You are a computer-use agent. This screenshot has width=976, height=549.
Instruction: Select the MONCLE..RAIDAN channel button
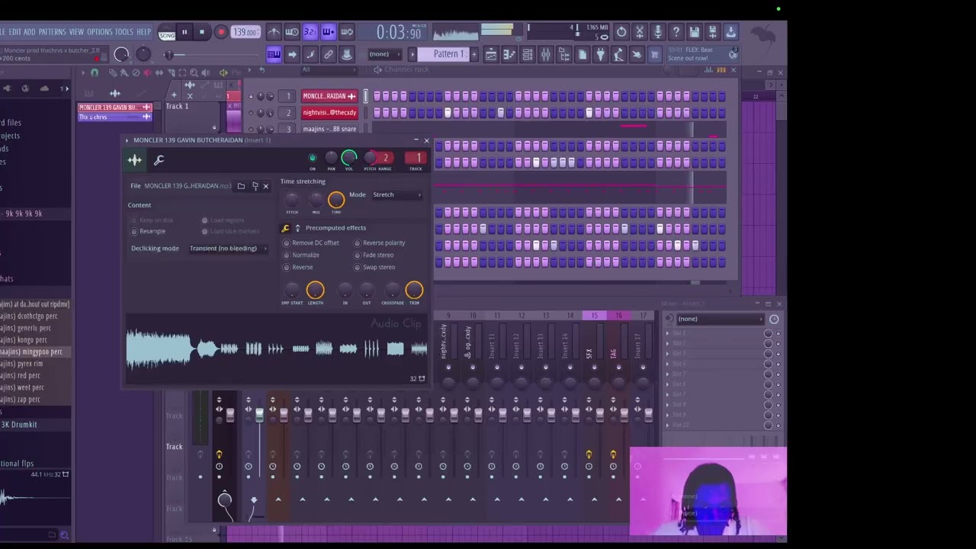(329, 96)
